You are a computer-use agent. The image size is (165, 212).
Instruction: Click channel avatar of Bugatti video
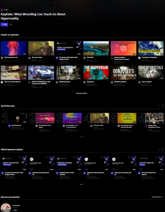coord(29,82)
